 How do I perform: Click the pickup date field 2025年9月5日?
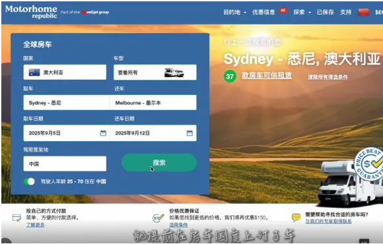[67, 133]
